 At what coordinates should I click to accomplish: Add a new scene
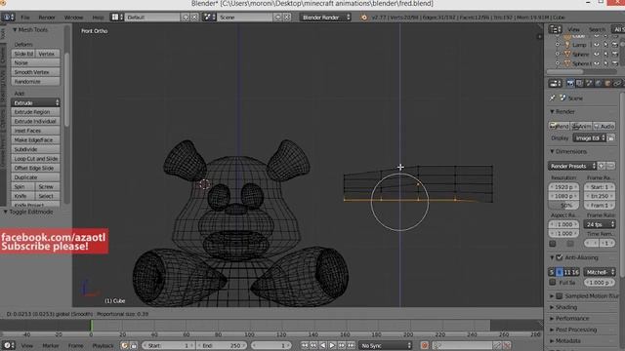[x=277, y=18]
